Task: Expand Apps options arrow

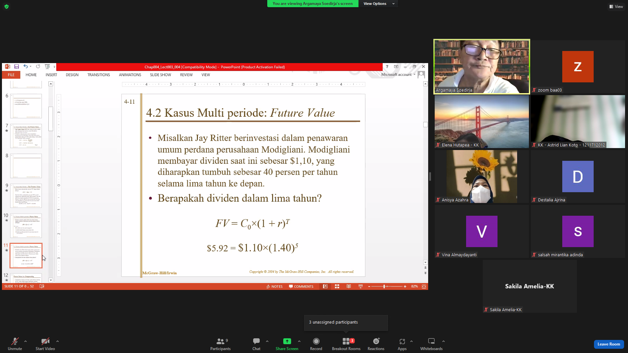Action: click(411, 341)
